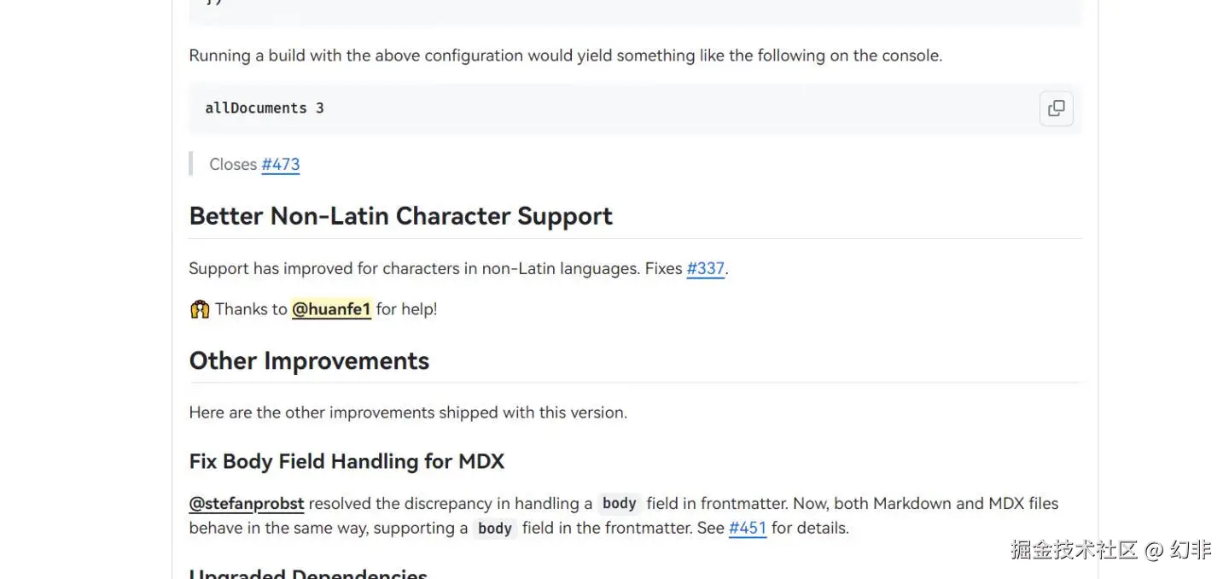Click the "allDocuments 3" code output text
Viewport: 1229px width, 579px height.
(264, 108)
